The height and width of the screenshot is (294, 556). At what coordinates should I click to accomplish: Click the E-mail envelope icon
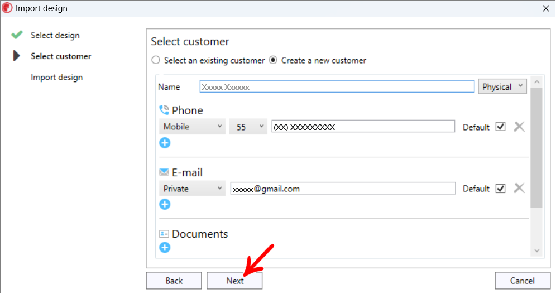click(164, 172)
